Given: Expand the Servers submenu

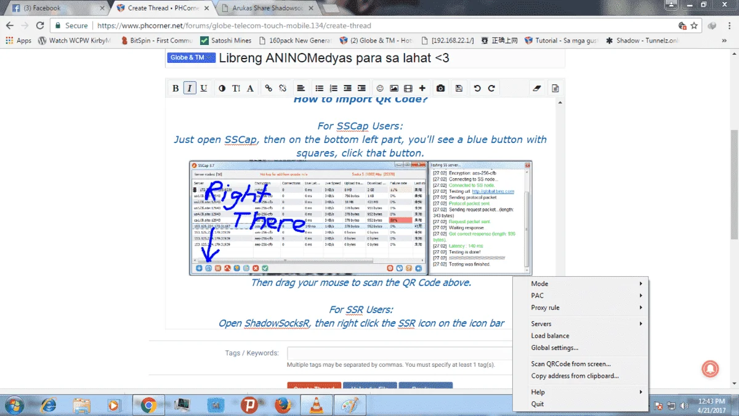Looking at the screenshot, I should point(580,324).
